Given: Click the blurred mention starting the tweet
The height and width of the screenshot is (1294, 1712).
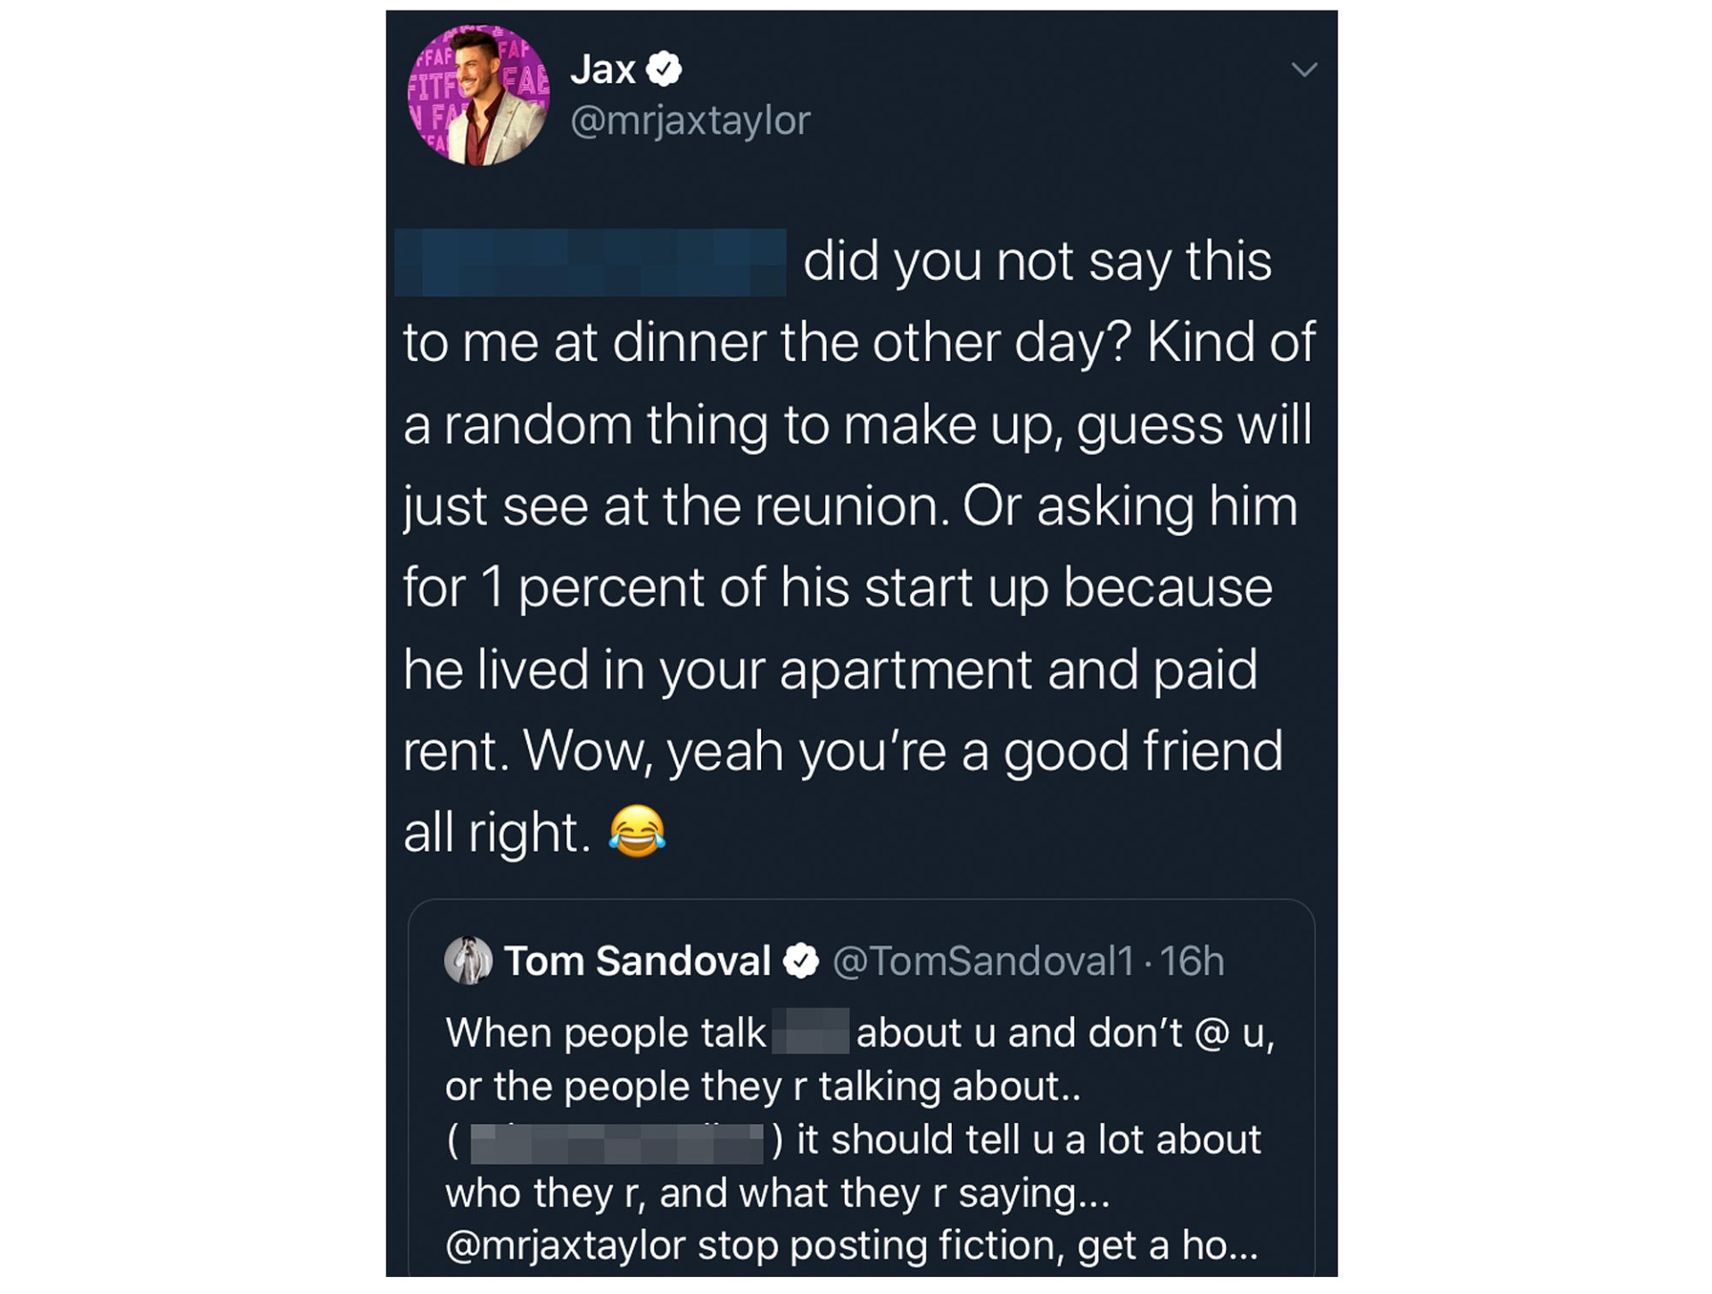Looking at the screenshot, I should pyautogui.click(x=590, y=262).
